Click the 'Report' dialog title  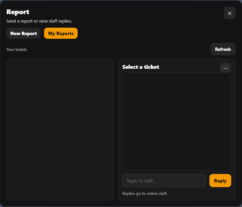pyautogui.click(x=18, y=12)
